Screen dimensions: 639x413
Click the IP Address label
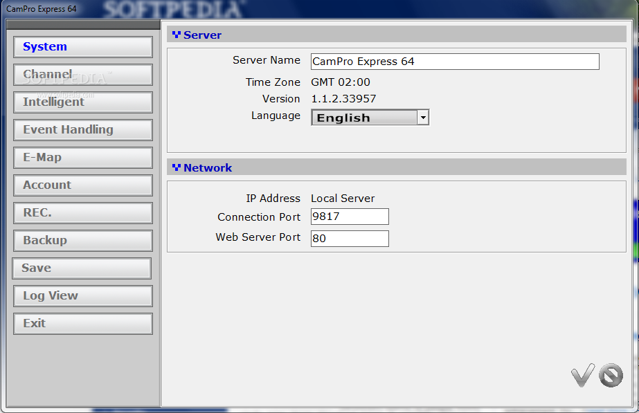pyautogui.click(x=273, y=199)
